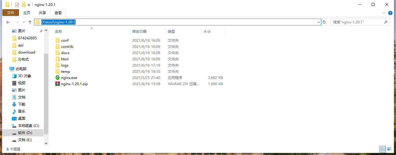Click nginx.exe size 3,662 KB

pos(215,77)
